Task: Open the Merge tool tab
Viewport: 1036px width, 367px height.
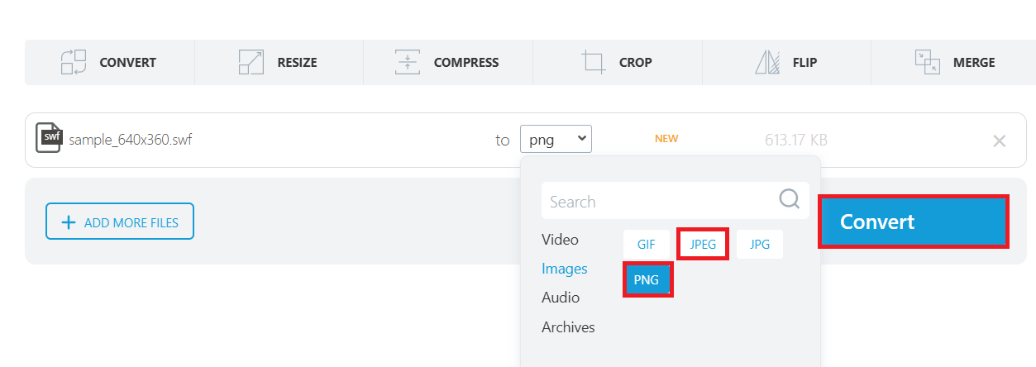Action: 953,62
